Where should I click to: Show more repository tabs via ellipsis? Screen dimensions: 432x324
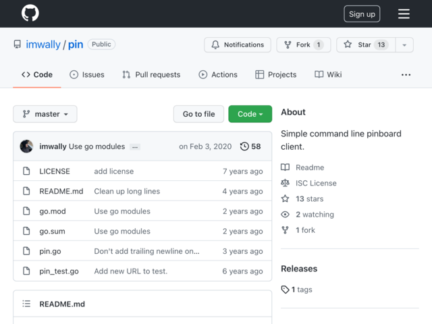tap(406, 75)
